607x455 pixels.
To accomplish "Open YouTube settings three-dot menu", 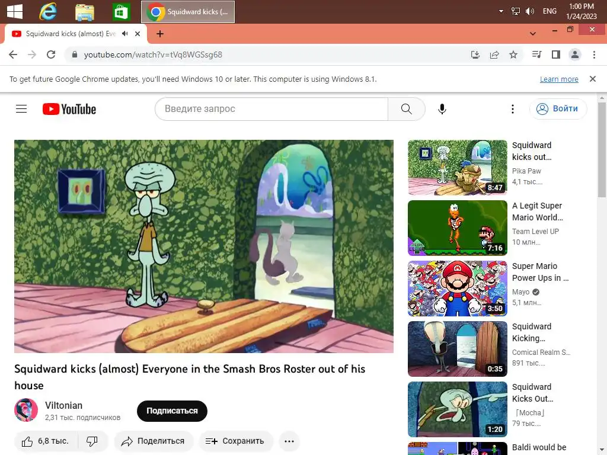I will click(x=513, y=109).
